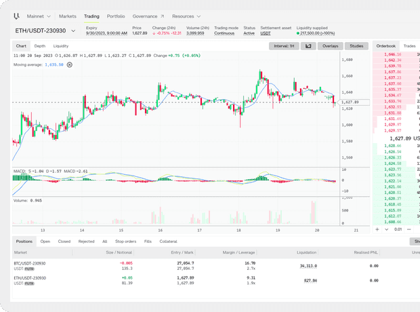
Task: Go to the Portfolio page
Action: point(116,16)
